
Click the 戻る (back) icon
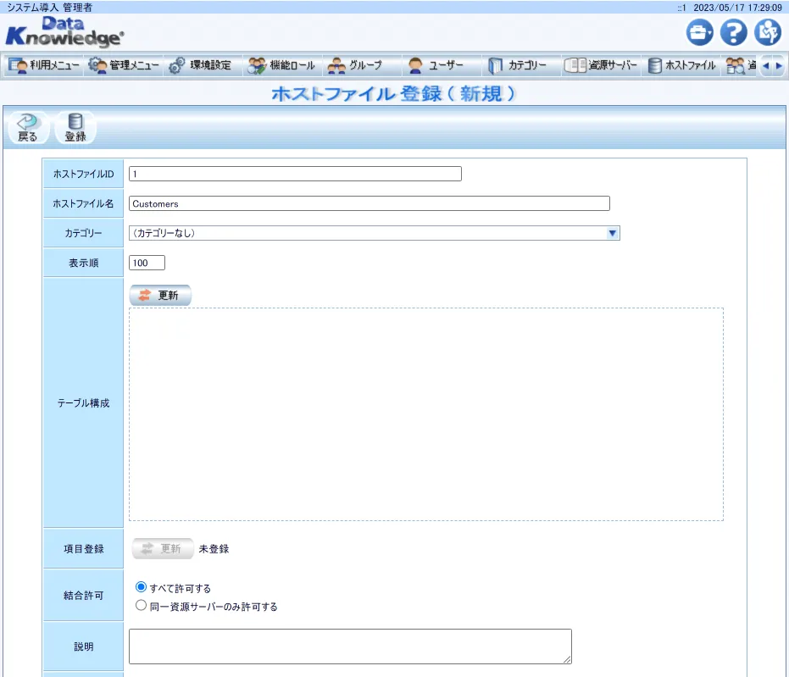pos(27,128)
